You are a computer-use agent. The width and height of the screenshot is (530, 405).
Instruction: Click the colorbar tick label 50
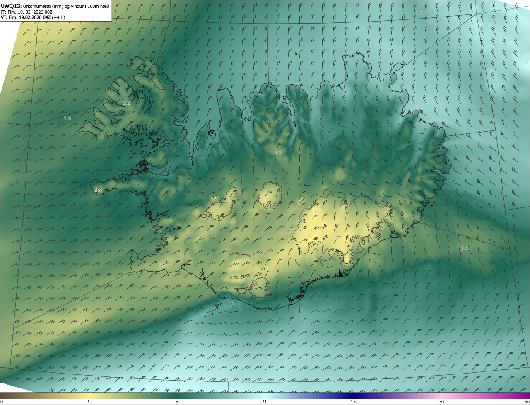527,402
